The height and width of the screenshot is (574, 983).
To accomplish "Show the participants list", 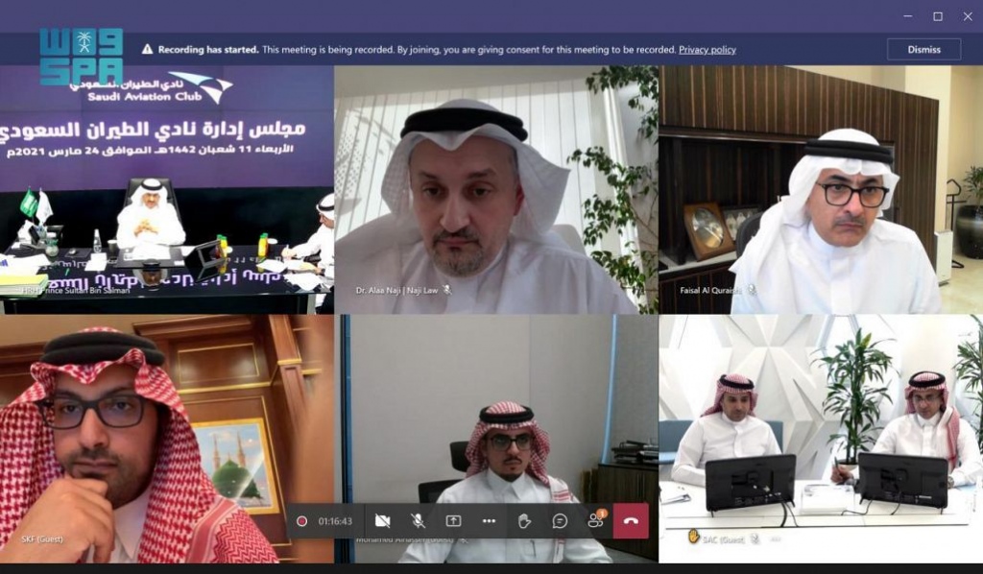I will click(x=595, y=521).
